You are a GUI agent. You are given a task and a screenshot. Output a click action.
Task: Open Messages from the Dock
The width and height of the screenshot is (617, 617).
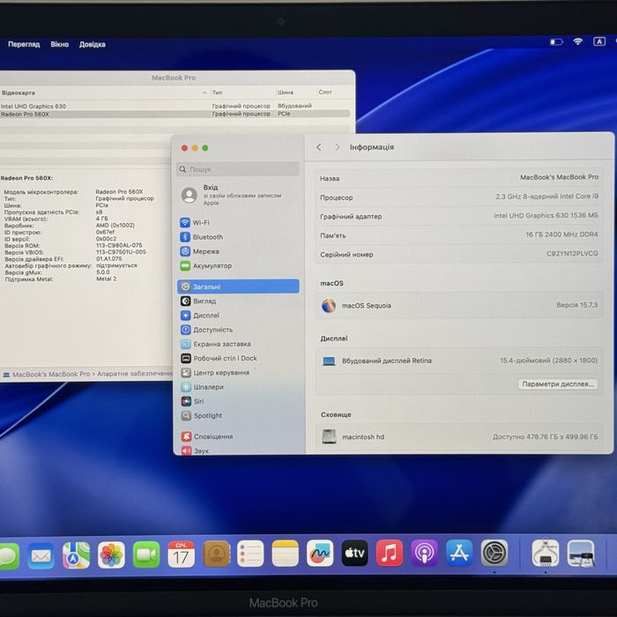[9, 556]
